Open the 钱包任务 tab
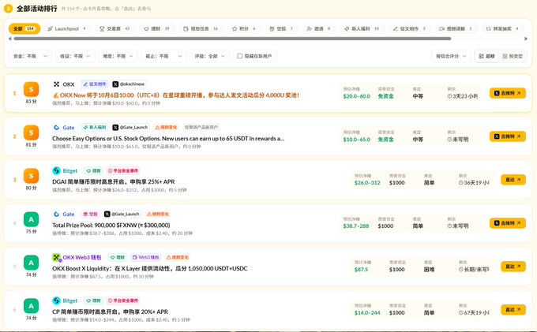The image size is (537, 332). point(201,28)
